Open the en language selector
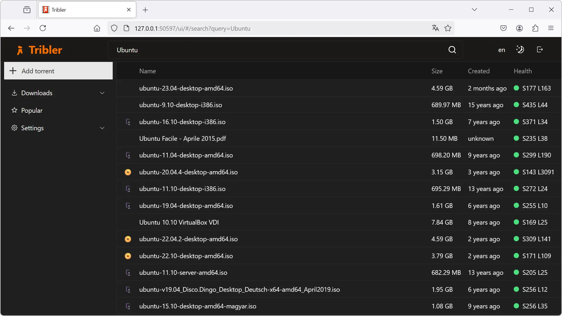The image size is (562, 316). (x=502, y=50)
